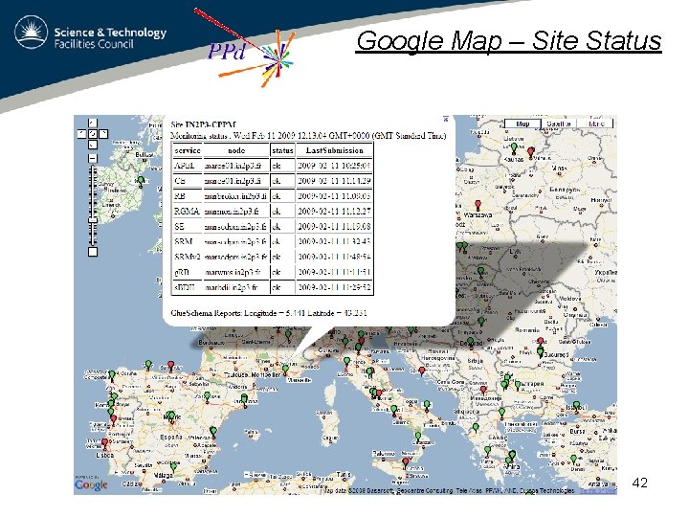Select the red marker in Sicily

tap(406, 463)
